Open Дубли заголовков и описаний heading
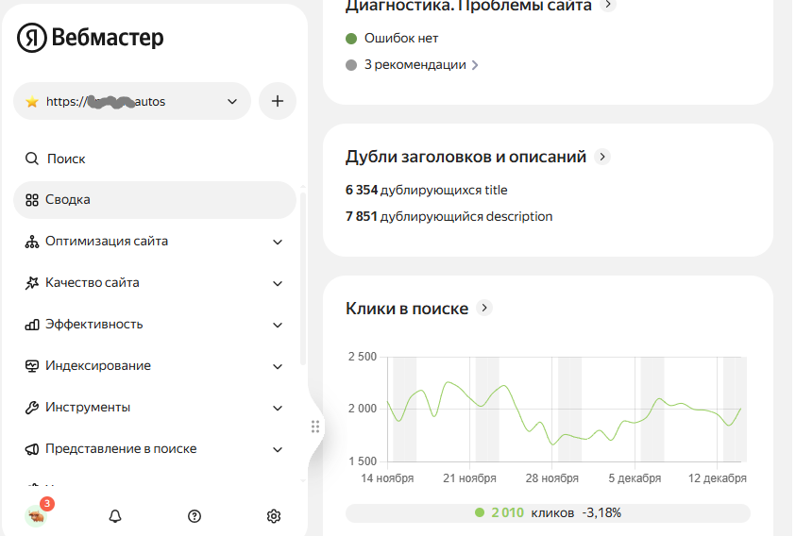The image size is (796, 536). point(466,157)
